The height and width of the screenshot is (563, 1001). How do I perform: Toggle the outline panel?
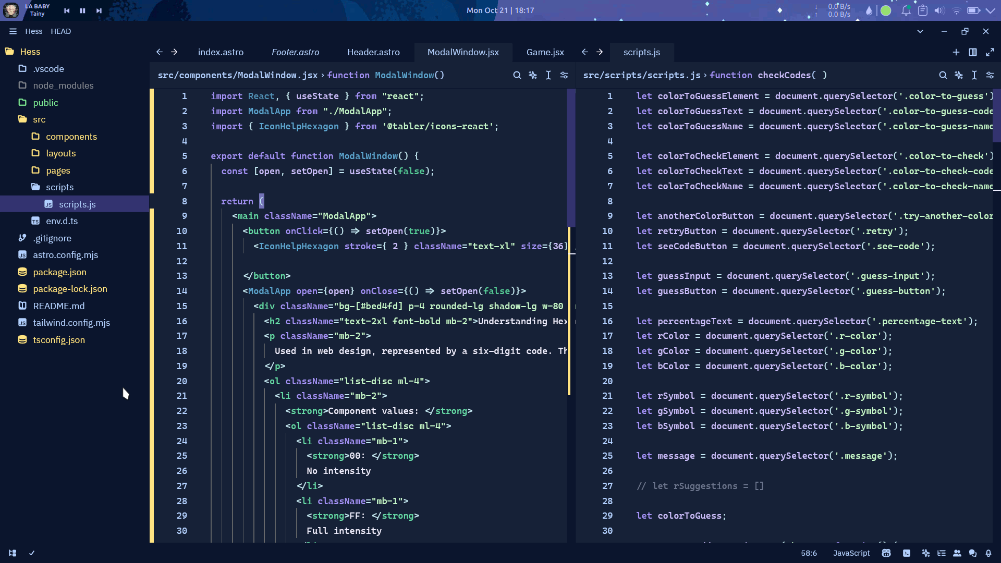pos(941,553)
